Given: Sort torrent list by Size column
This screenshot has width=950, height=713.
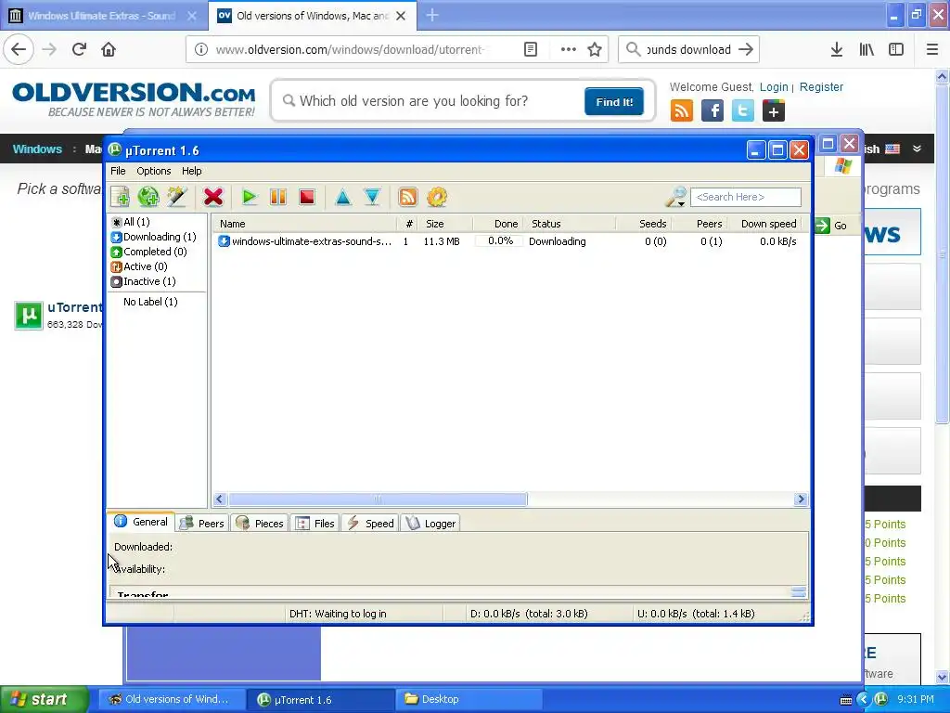Looking at the screenshot, I should (x=447, y=224).
